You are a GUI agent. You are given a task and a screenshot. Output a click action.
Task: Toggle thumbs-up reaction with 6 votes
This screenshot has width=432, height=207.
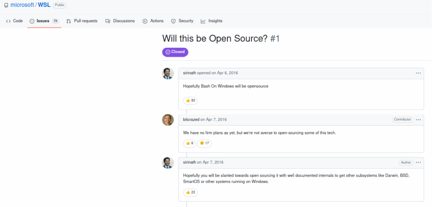189,143
